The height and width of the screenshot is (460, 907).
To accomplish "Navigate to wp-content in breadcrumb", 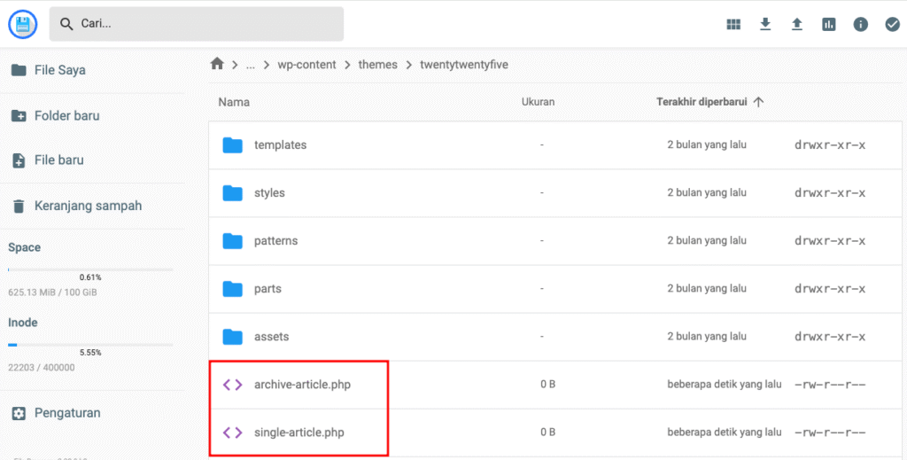I will pyautogui.click(x=306, y=65).
